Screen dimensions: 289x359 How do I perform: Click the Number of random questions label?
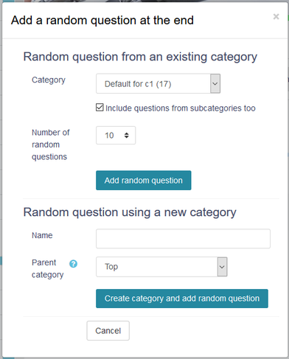pos(50,144)
